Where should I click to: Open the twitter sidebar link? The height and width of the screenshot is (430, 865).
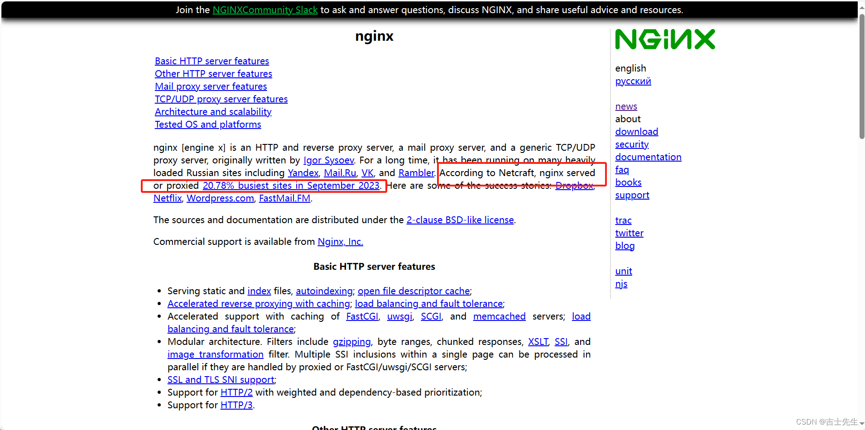coord(629,233)
